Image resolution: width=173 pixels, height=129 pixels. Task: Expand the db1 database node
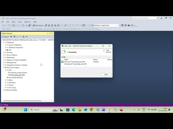click(6, 50)
